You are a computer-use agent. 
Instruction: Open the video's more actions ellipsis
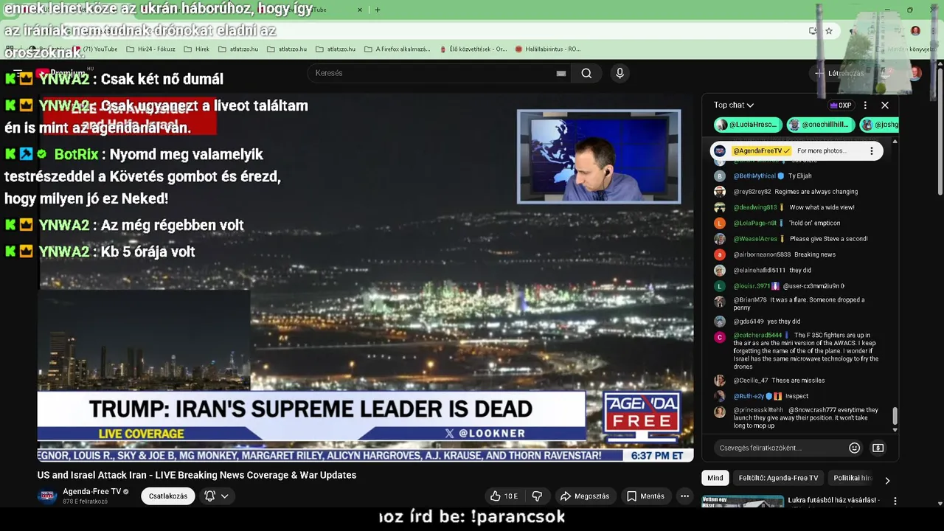684,496
